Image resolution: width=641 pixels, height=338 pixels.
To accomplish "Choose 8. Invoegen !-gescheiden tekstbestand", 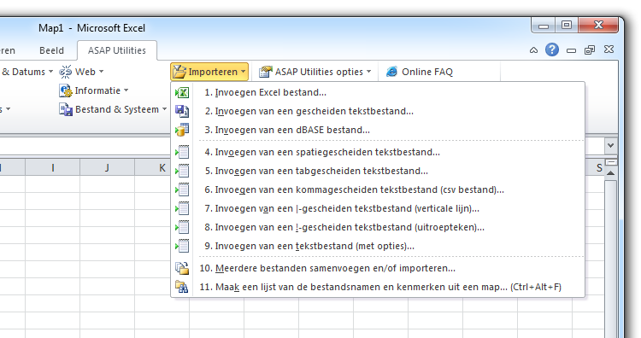I will pos(378,227).
